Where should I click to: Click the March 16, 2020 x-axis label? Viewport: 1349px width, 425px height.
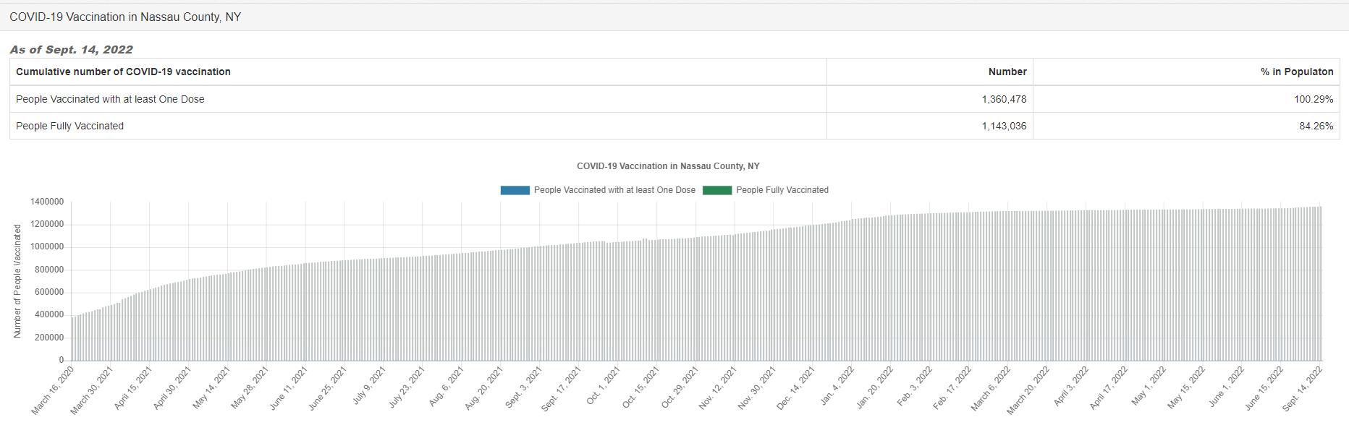coord(54,390)
